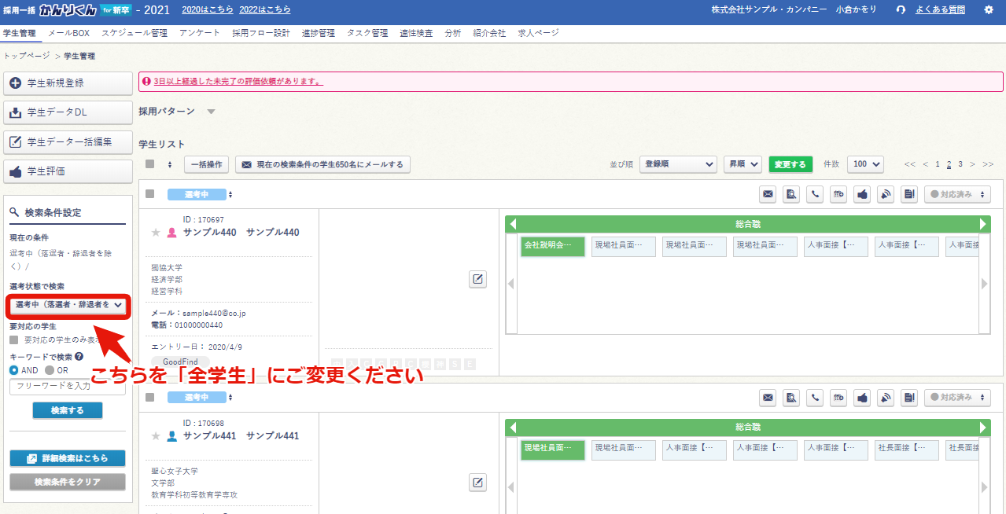Screen dimensions: 1006x514
Task: Click edit pencil icon for Sample440 memo
Action: tap(477, 279)
